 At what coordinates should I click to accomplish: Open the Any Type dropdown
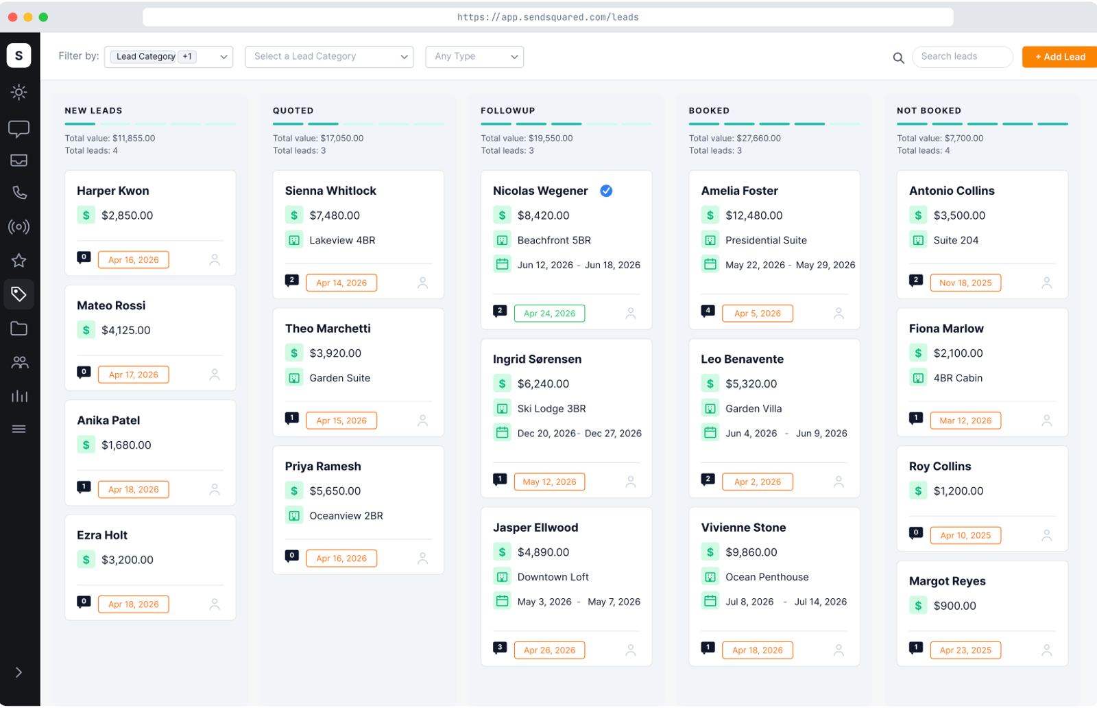474,57
